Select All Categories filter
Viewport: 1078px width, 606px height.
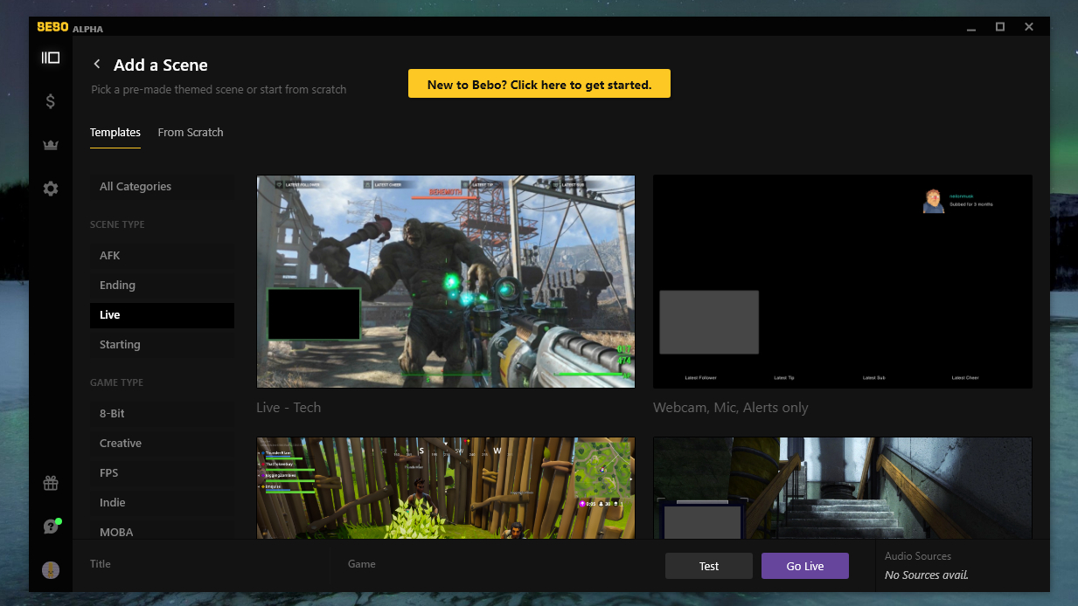click(162, 186)
